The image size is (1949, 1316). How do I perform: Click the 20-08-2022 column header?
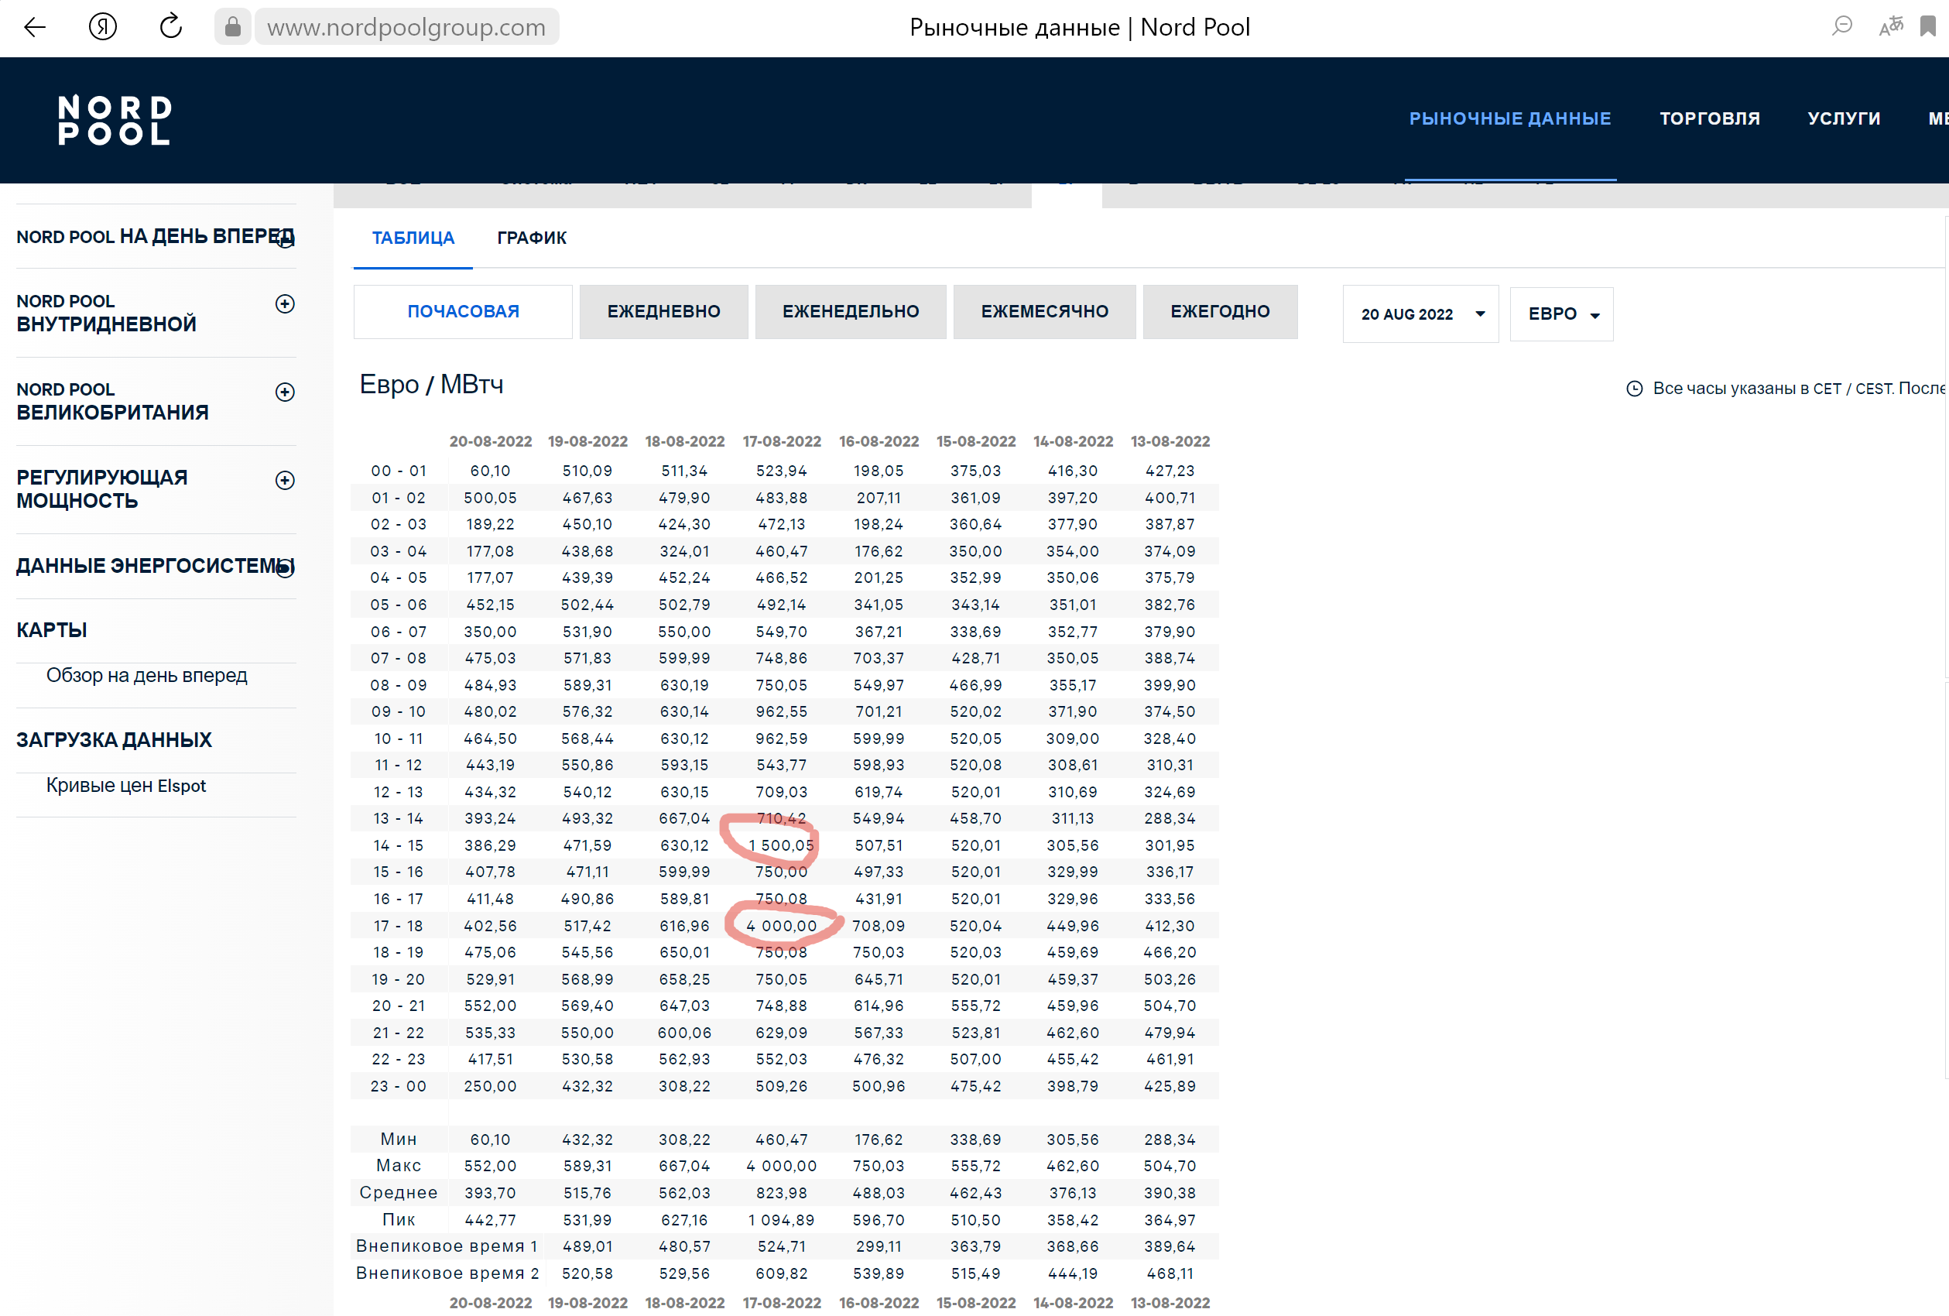pyautogui.click(x=490, y=441)
